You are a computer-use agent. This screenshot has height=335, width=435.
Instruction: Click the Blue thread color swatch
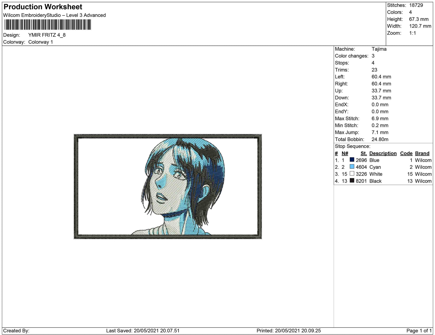coord(352,160)
